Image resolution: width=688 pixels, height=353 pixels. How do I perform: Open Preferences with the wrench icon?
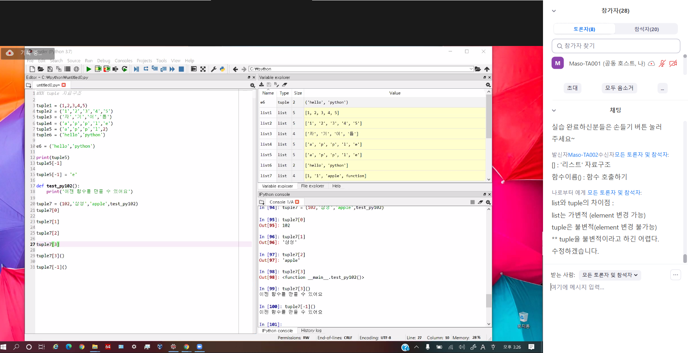click(214, 69)
